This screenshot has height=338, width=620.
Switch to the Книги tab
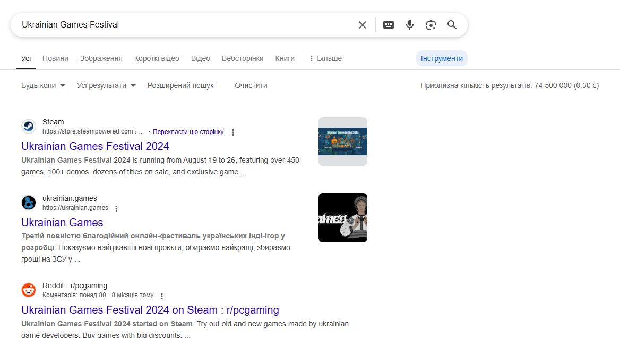pyautogui.click(x=285, y=58)
